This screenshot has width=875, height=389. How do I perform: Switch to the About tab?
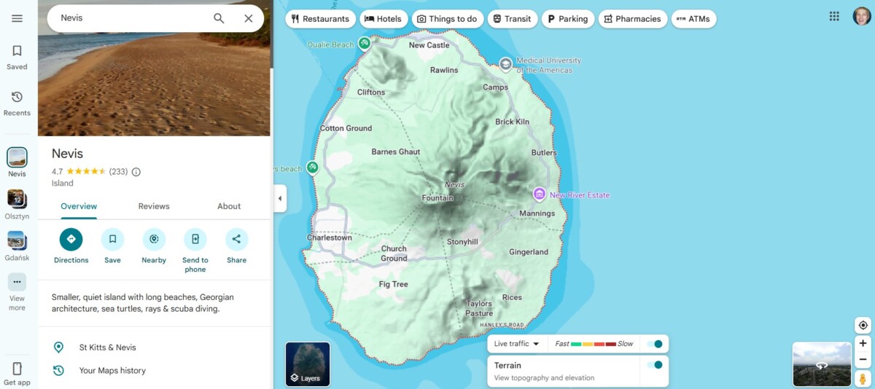[229, 206]
